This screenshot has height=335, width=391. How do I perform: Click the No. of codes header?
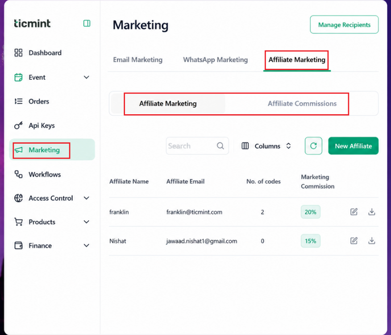(x=263, y=182)
